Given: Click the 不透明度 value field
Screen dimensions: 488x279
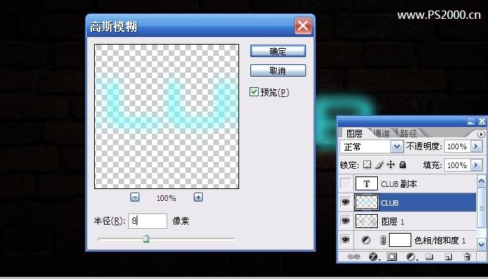Looking at the screenshot, I should [457, 146].
